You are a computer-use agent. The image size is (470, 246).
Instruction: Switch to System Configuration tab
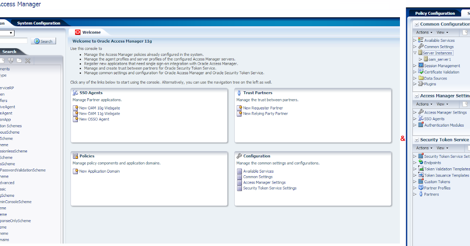pyautogui.click(x=38, y=23)
